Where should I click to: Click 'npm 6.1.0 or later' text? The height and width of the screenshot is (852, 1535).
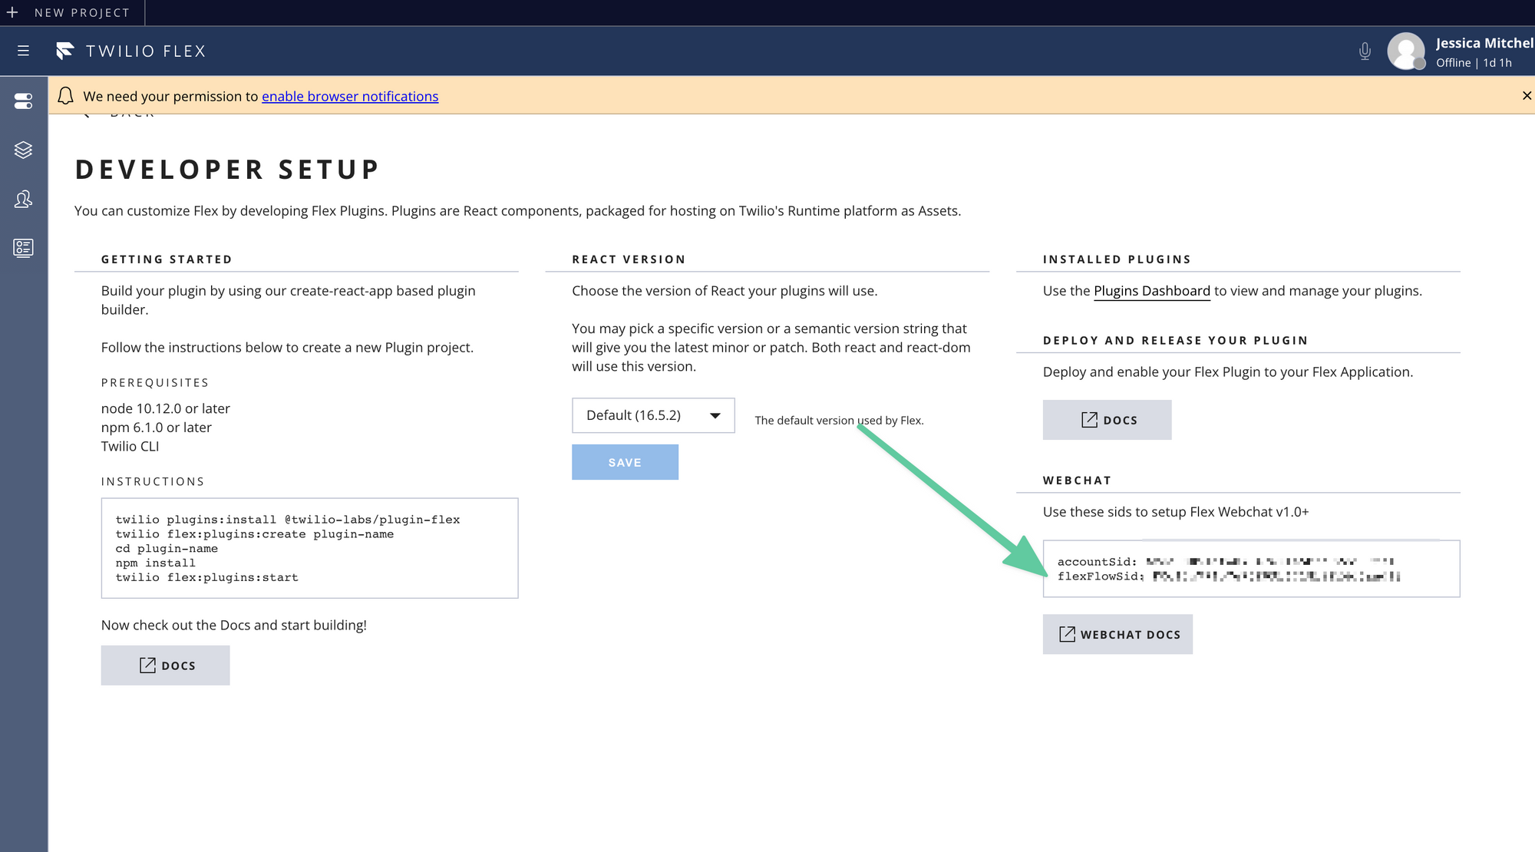157,428
